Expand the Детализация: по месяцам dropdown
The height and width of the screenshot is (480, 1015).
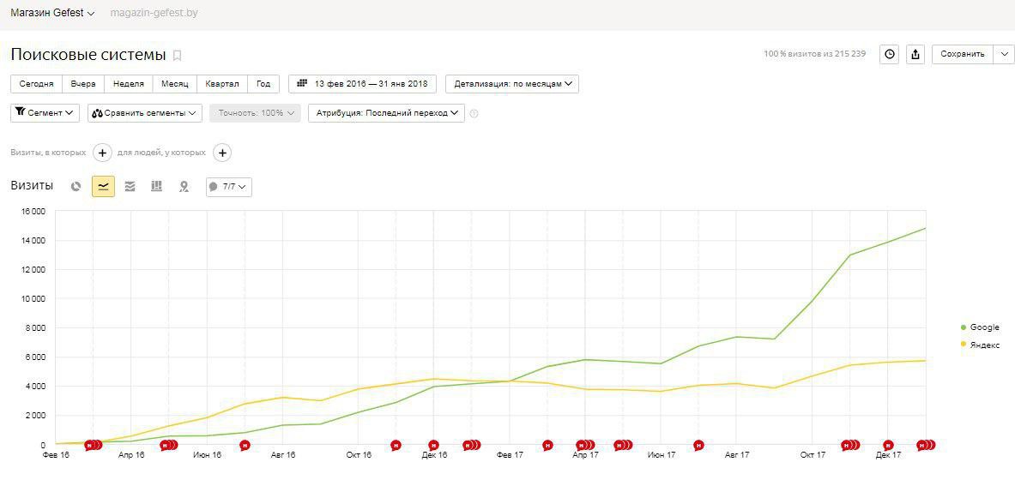tap(512, 84)
